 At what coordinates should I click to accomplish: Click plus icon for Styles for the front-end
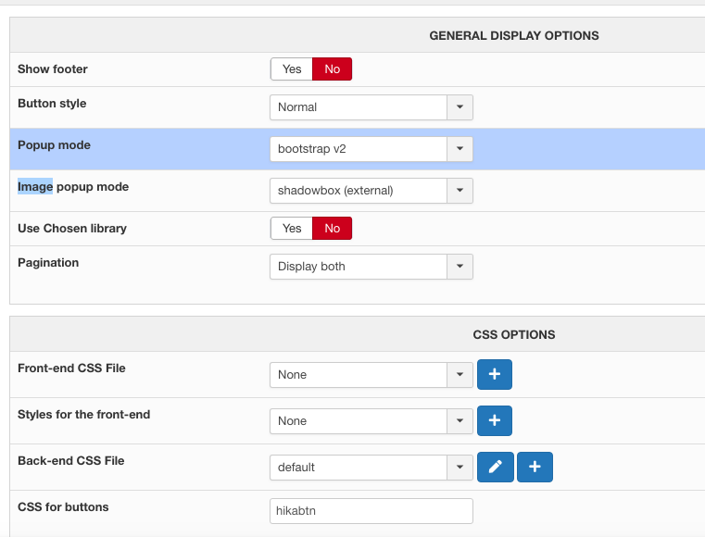[x=494, y=421]
